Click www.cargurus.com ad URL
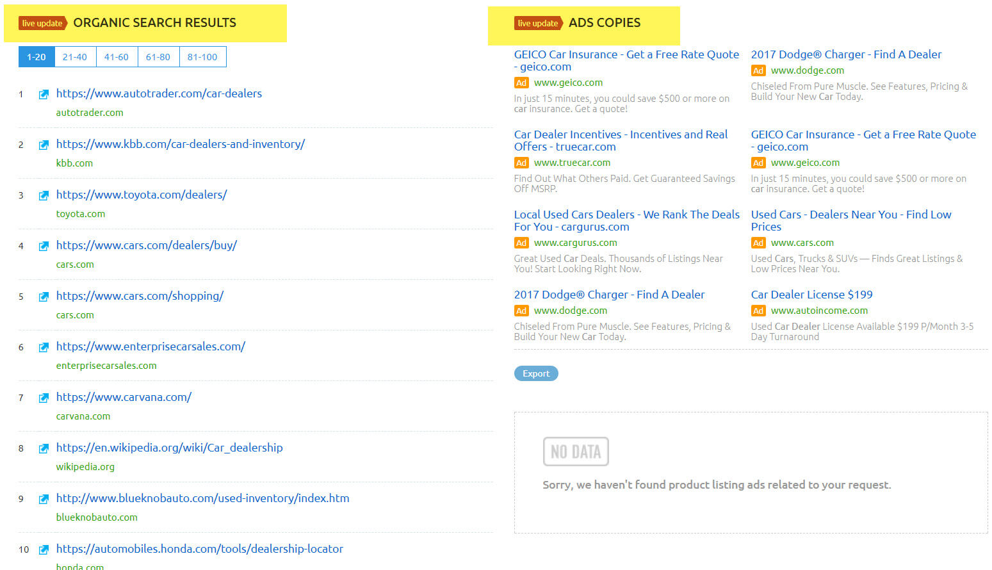992x570 pixels. tap(575, 243)
